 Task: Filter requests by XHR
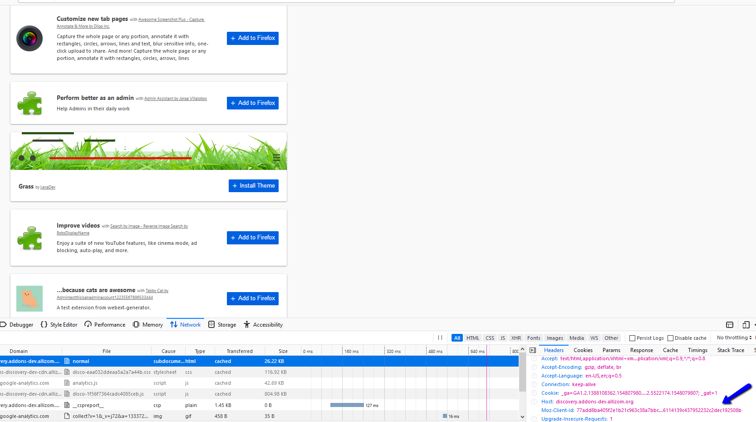point(516,338)
